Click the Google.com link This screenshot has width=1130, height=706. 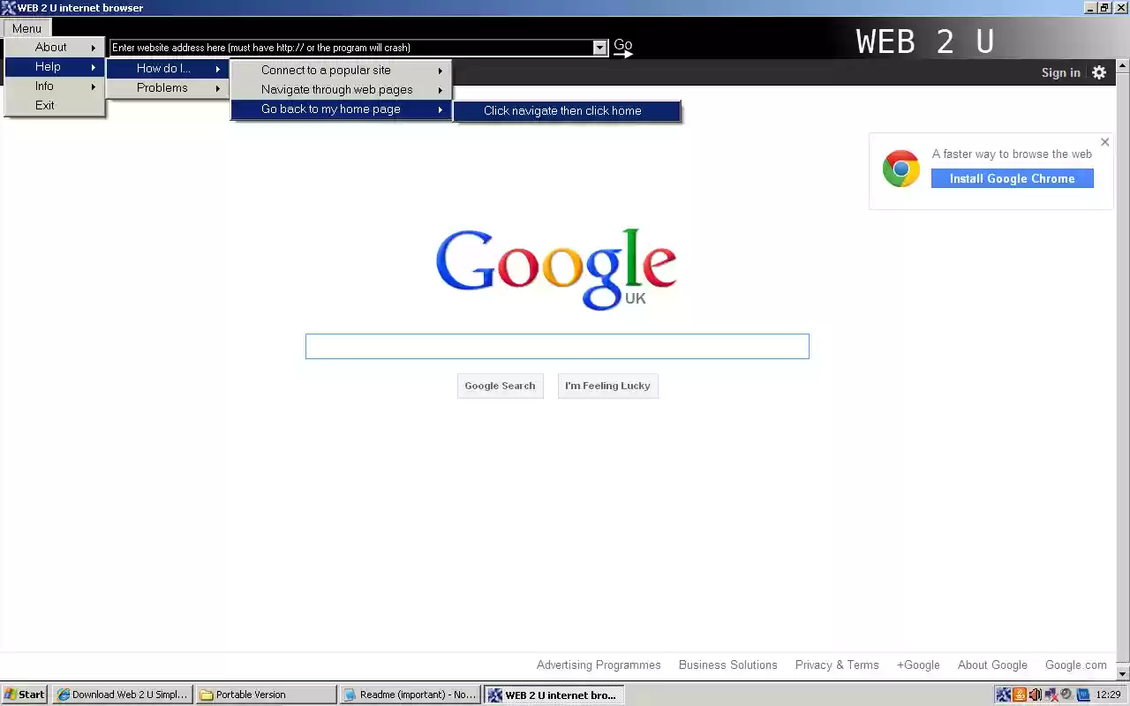[1075, 665]
